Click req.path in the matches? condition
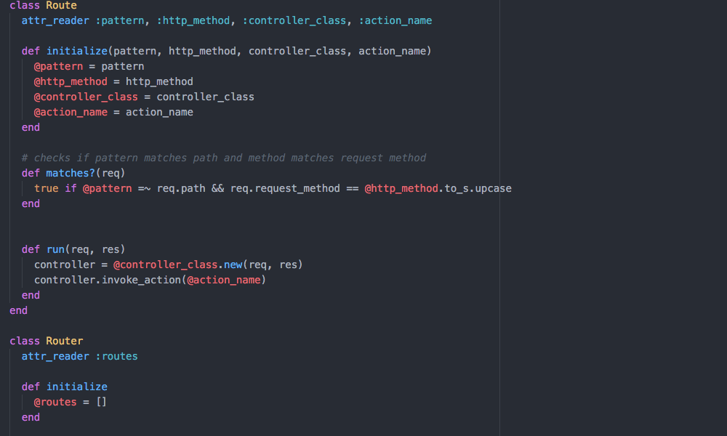 point(181,188)
